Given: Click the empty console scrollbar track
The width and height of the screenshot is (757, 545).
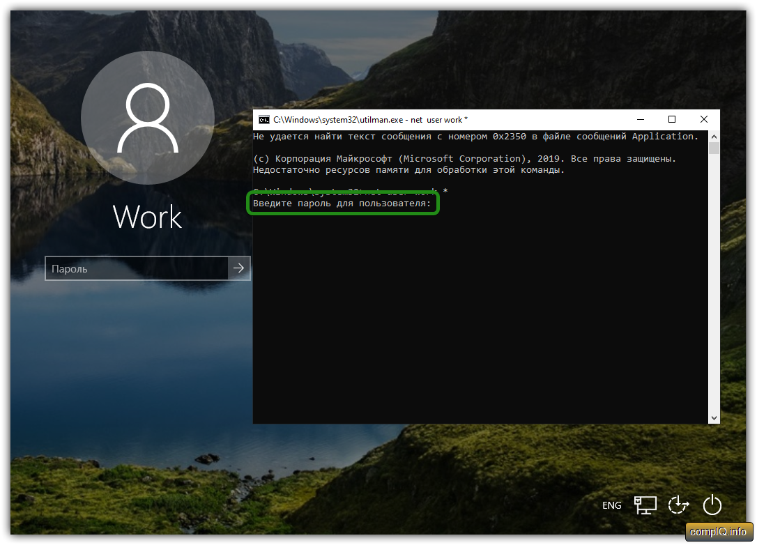Looking at the screenshot, I should [x=714, y=279].
